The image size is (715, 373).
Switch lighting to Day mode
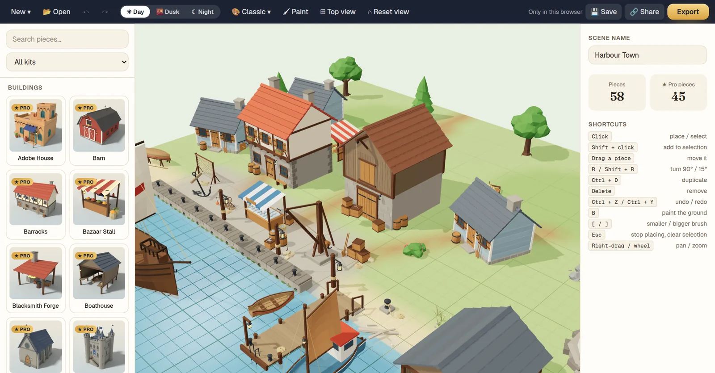(x=135, y=12)
